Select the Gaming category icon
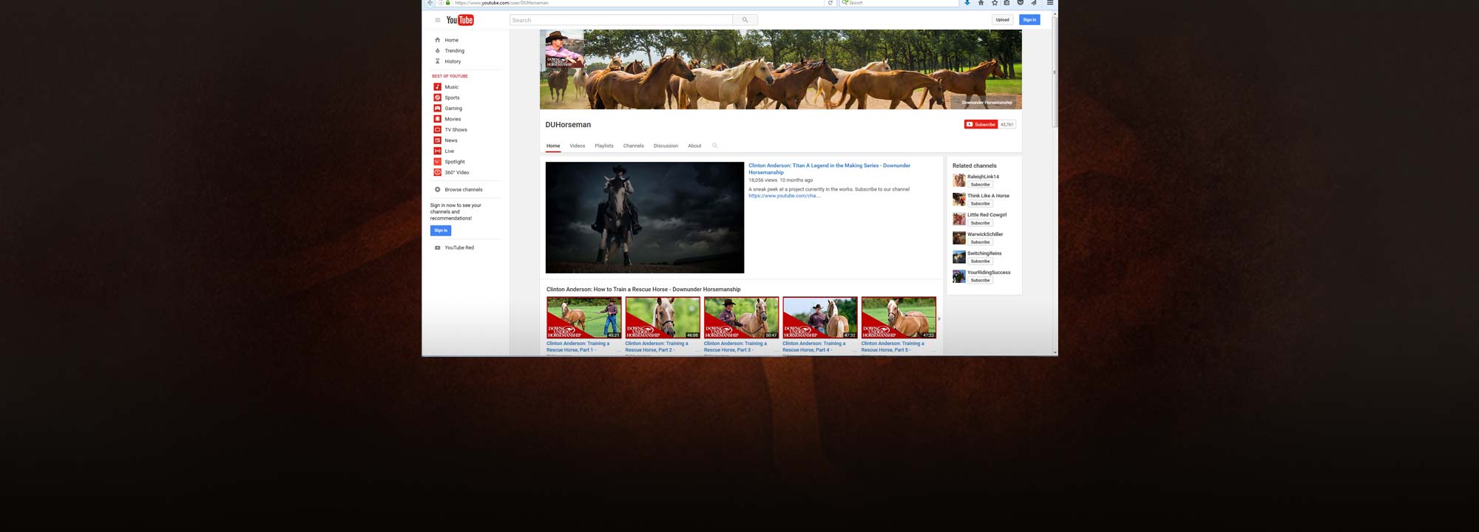The height and width of the screenshot is (532, 1479). [437, 108]
